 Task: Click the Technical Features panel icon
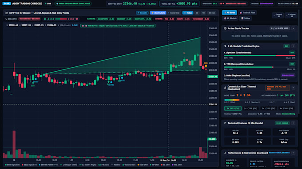pyautogui.click(x=225, y=123)
